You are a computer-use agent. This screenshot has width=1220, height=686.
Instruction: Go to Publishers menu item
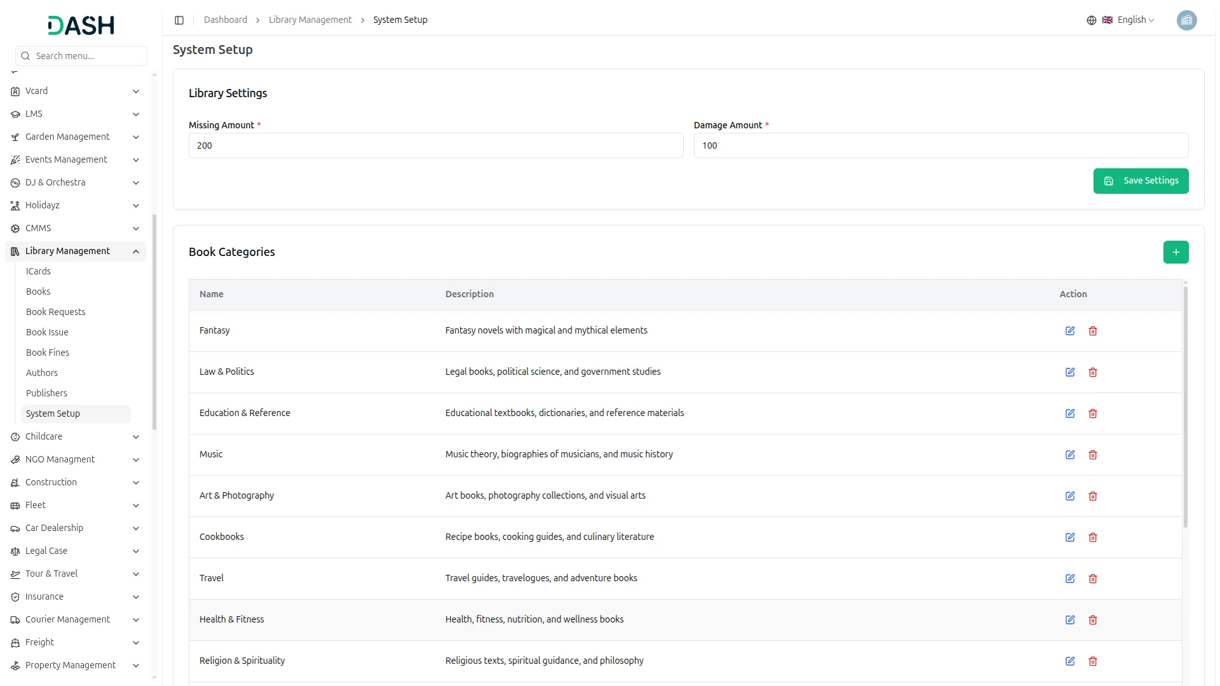[46, 393]
